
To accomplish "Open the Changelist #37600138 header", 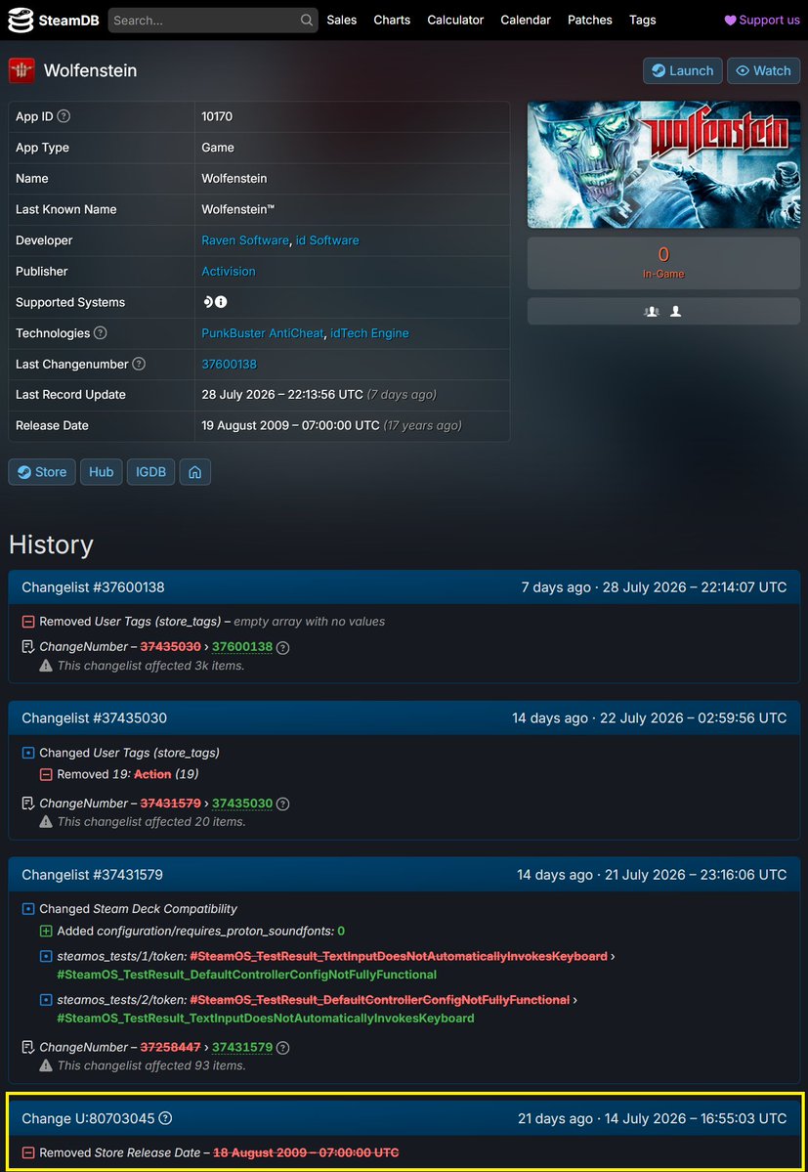I will [x=404, y=587].
